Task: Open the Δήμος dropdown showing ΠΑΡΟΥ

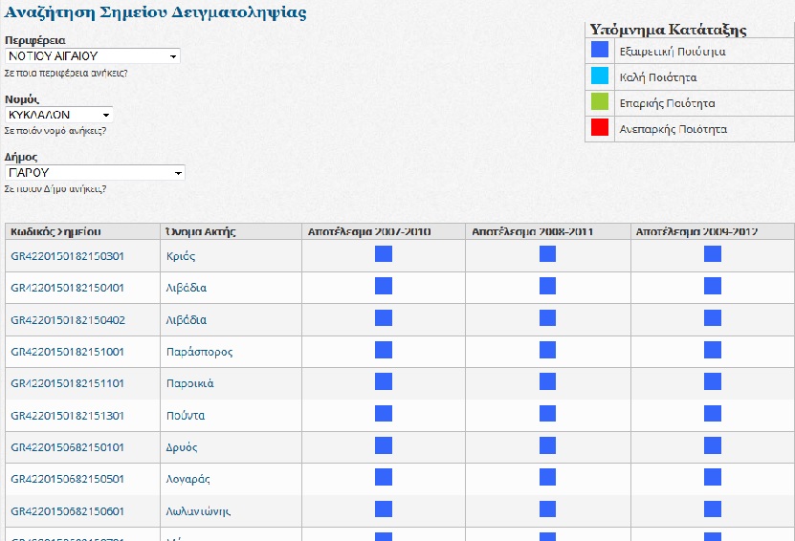Action: pyautogui.click(x=95, y=173)
